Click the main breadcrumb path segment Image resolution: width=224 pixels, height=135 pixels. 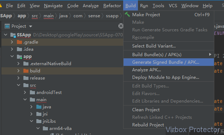point(49,16)
